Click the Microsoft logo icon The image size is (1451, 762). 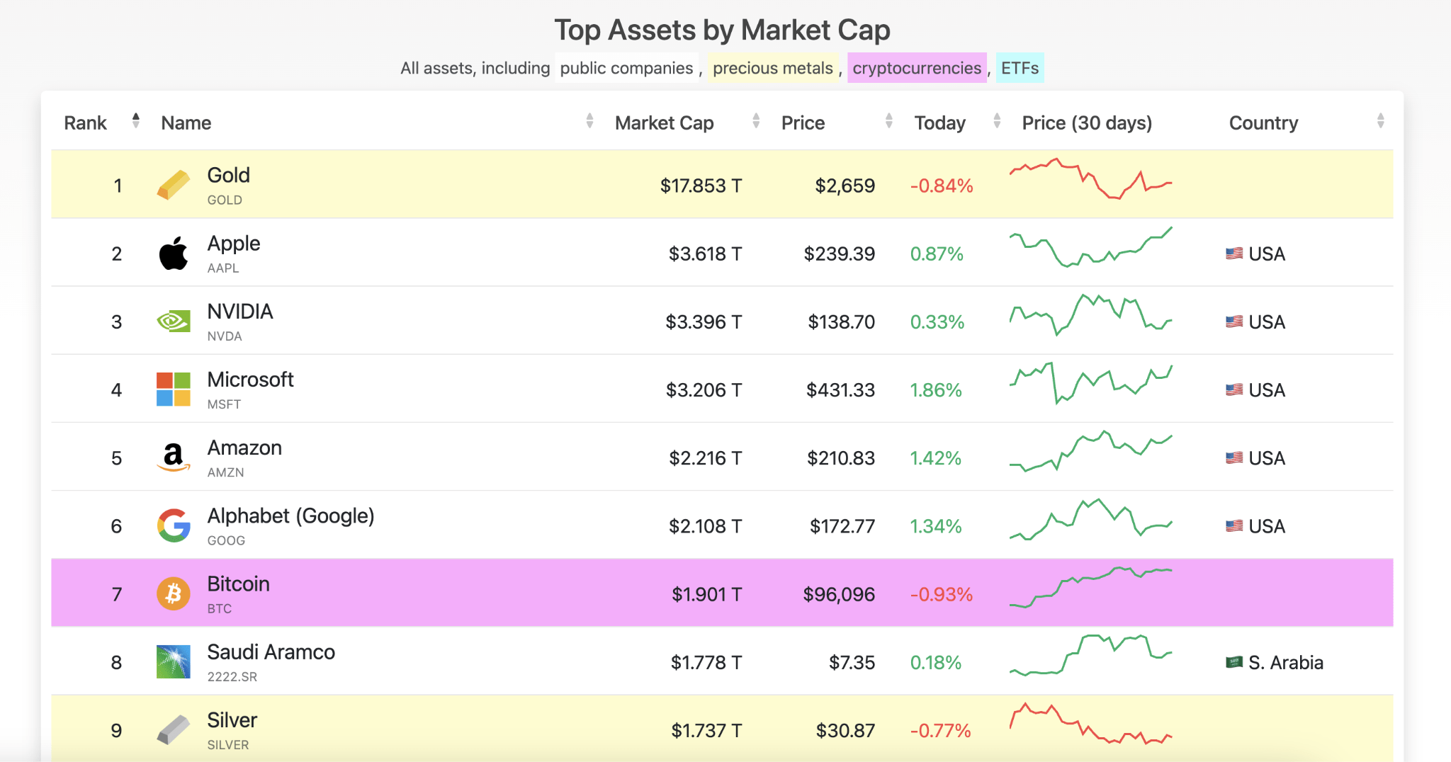pos(173,389)
